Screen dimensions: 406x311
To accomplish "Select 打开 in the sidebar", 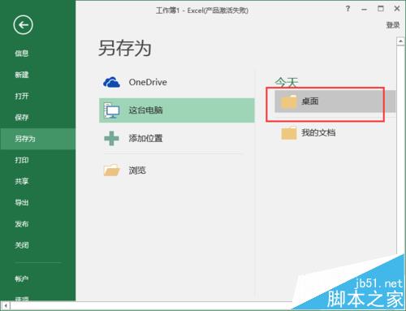I will pos(22,96).
